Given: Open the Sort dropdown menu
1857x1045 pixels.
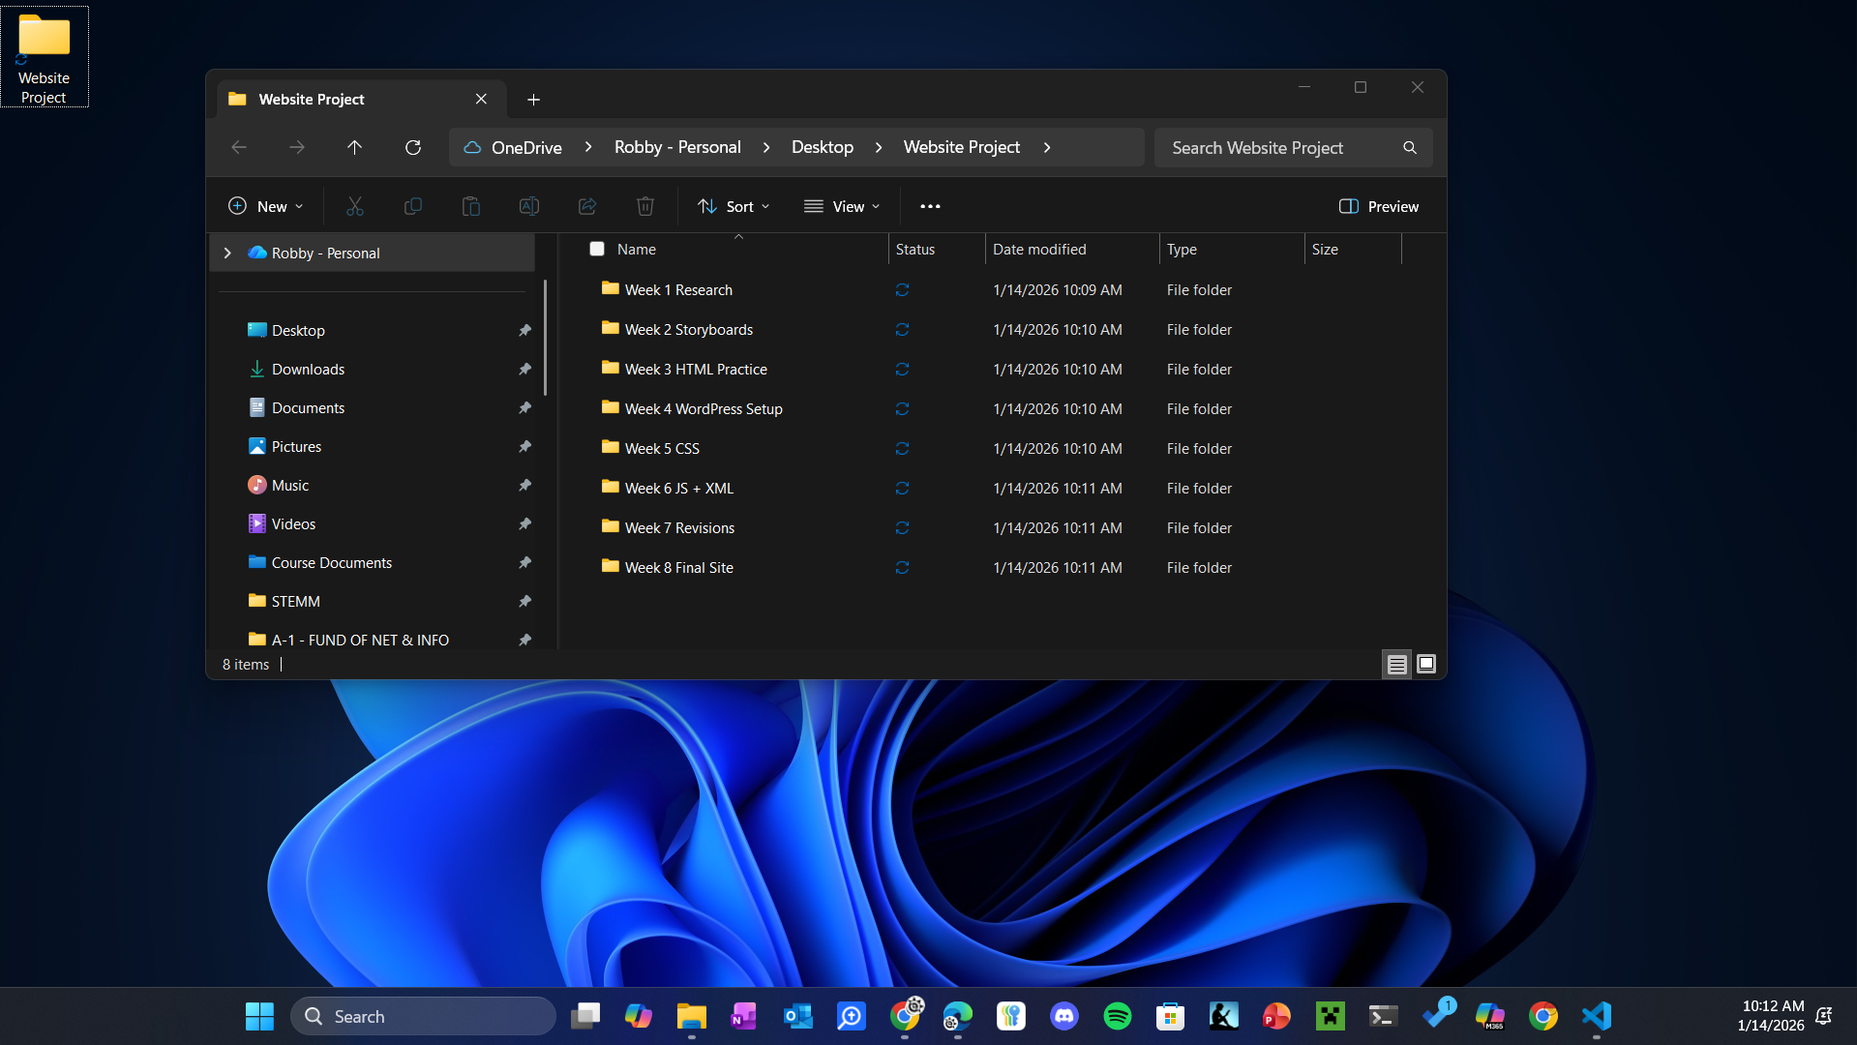Looking at the screenshot, I should pos(734,206).
